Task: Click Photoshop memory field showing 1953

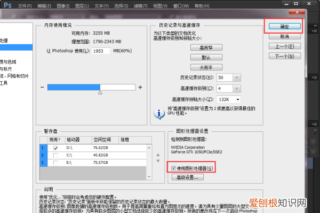Action: 101,51
